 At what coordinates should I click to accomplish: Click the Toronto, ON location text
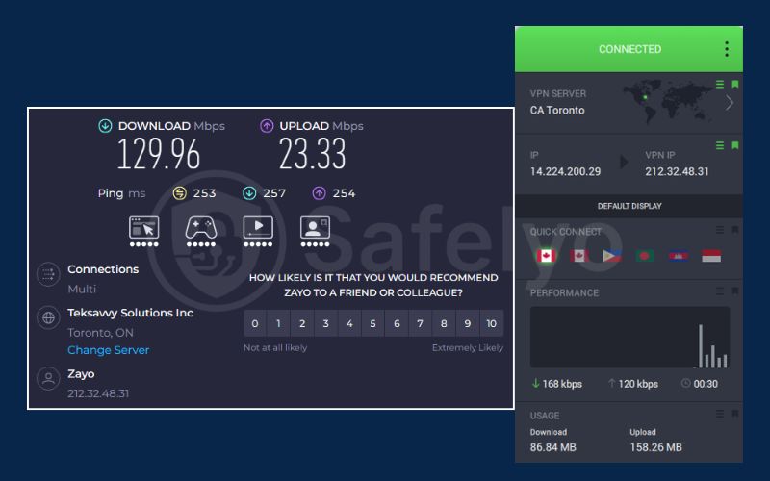(101, 333)
